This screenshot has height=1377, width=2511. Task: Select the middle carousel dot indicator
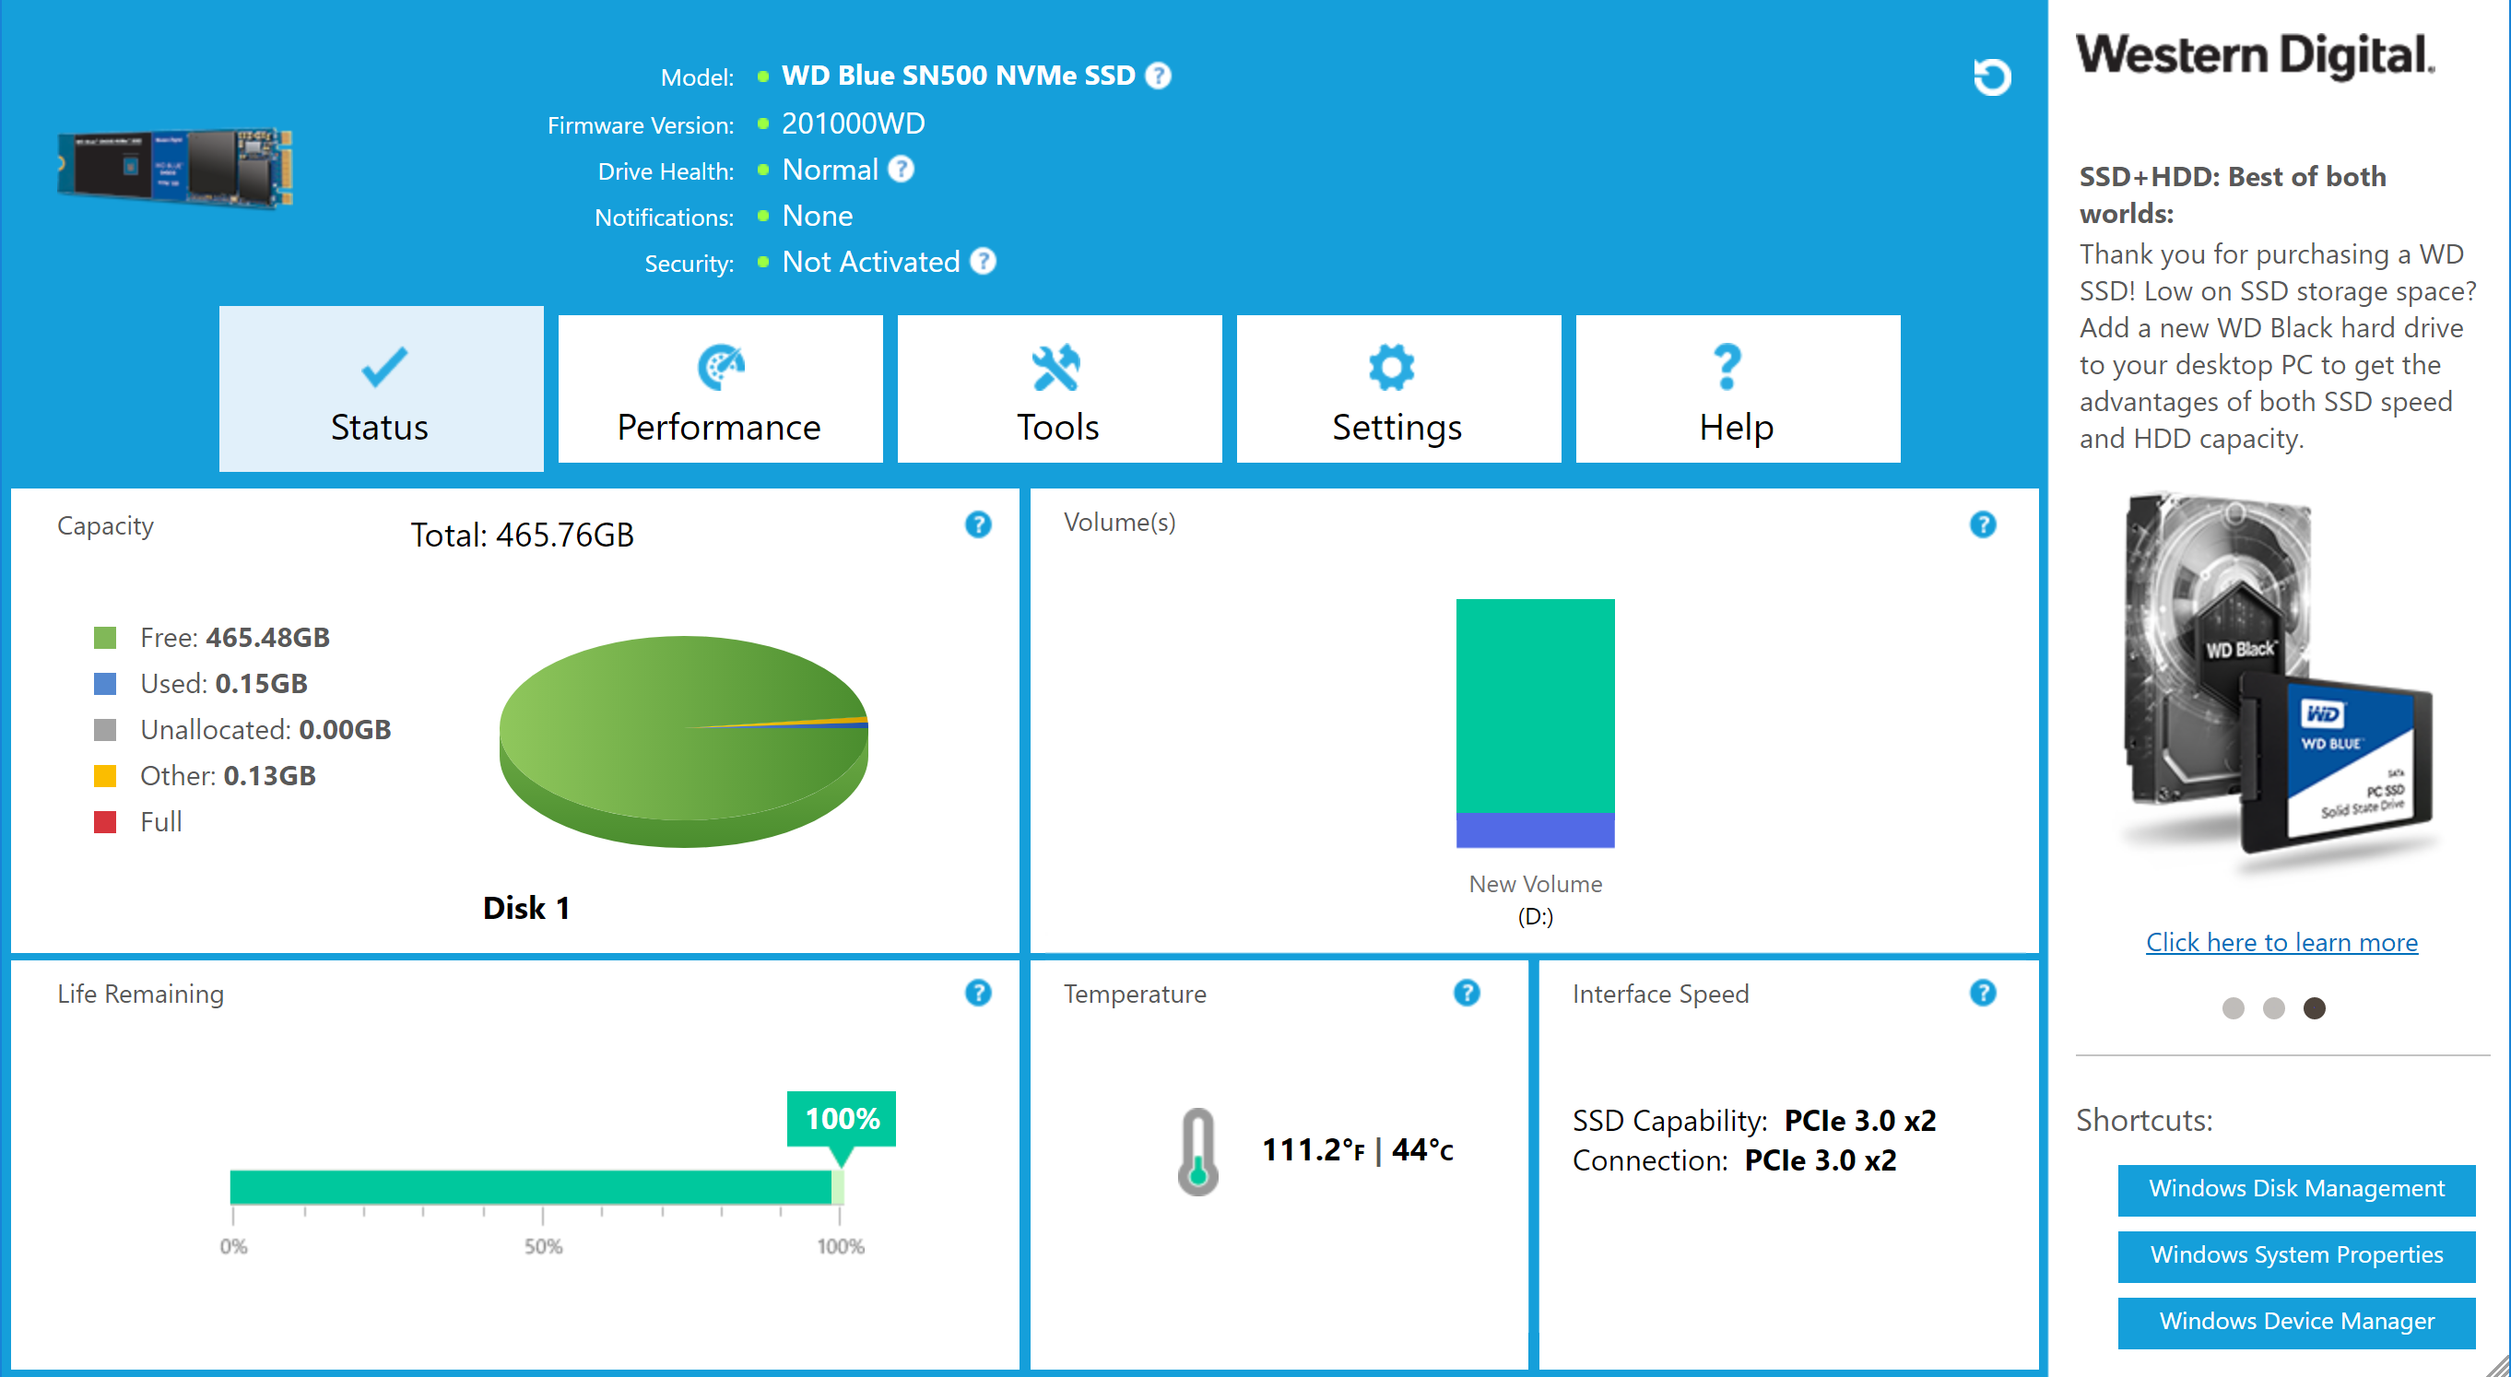[2273, 1007]
